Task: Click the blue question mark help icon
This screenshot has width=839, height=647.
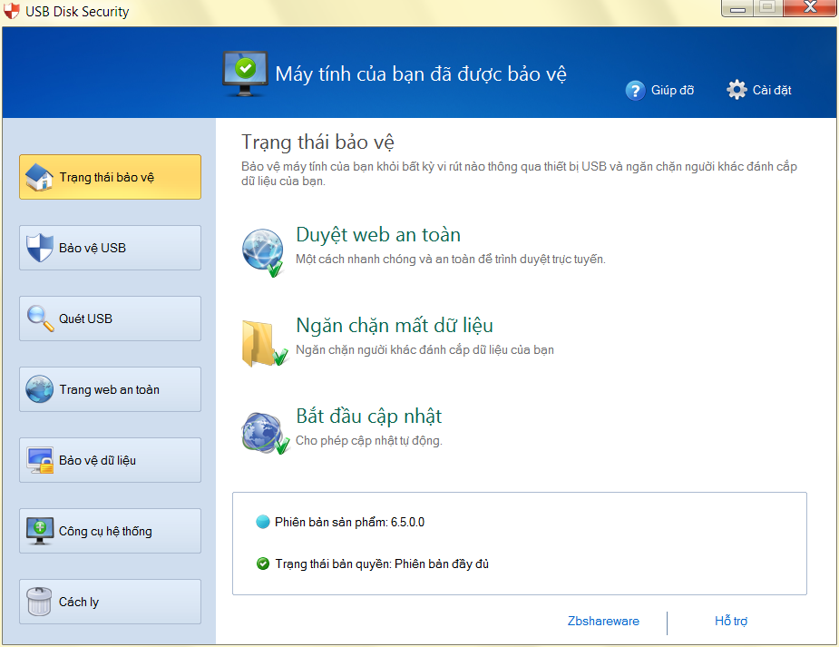Action: 635,91
